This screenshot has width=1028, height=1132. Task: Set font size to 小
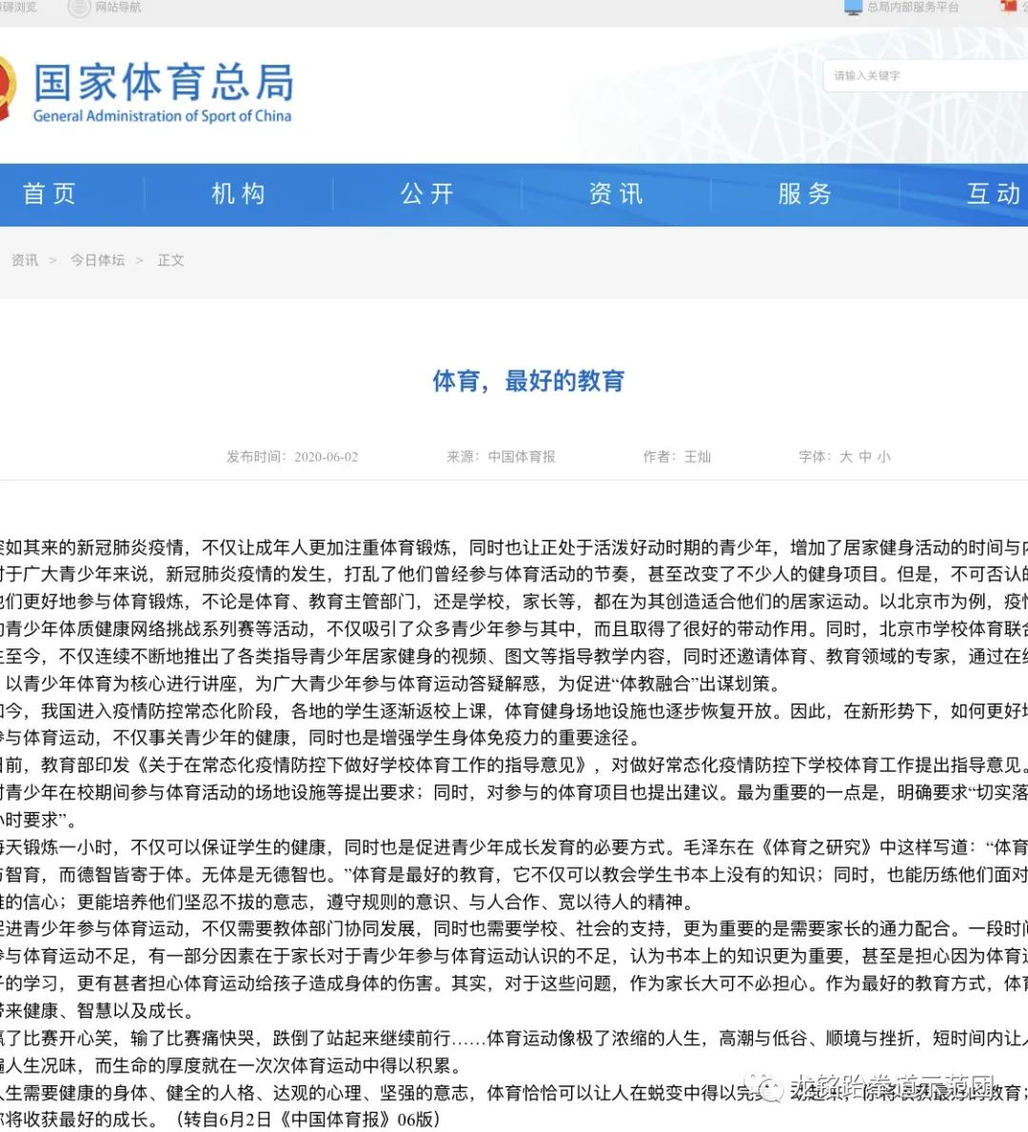[x=883, y=457]
